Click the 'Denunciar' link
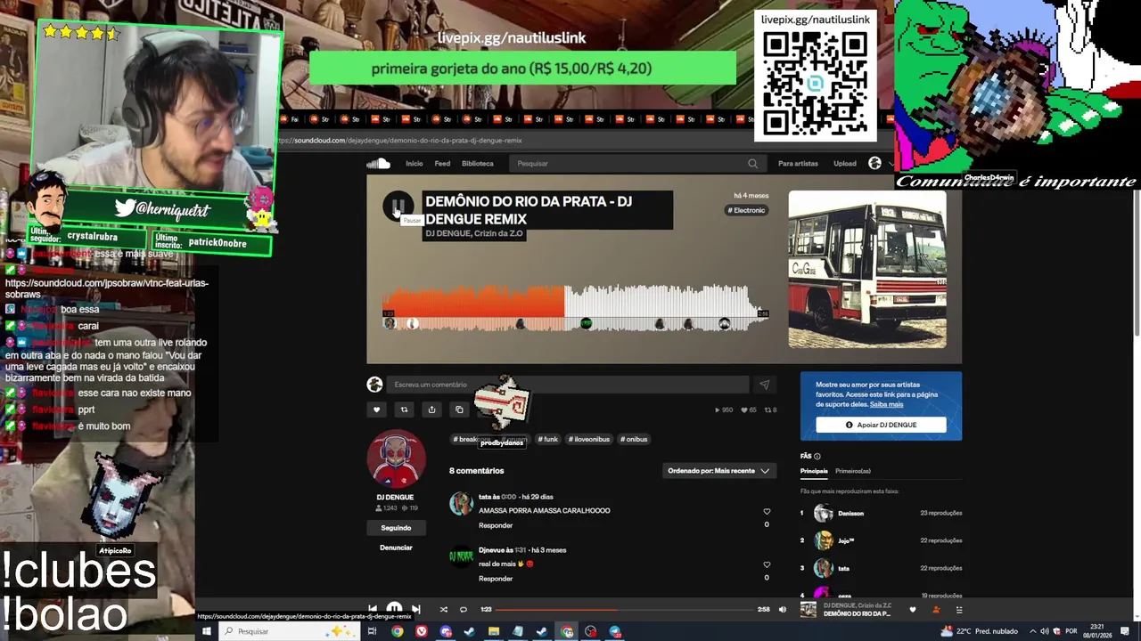Image resolution: width=1141 pixels, height=641 pixels. tap(396, 548)
